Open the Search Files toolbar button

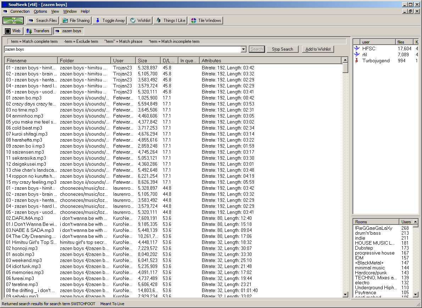(x=43, y=21)
